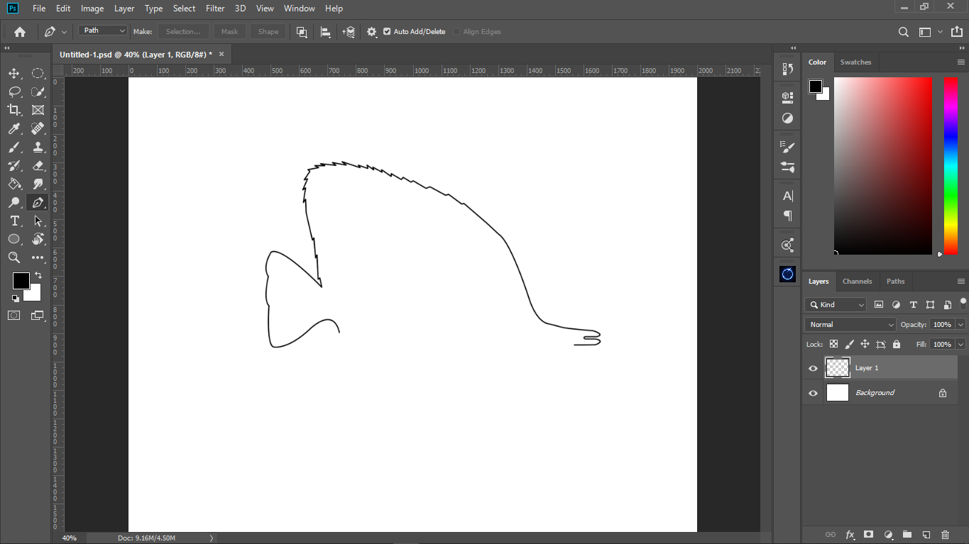Click the foreground color swatch in toolbar
Image resolution: width=969 pixels, height=544 pixels.
tap(21, 280)
